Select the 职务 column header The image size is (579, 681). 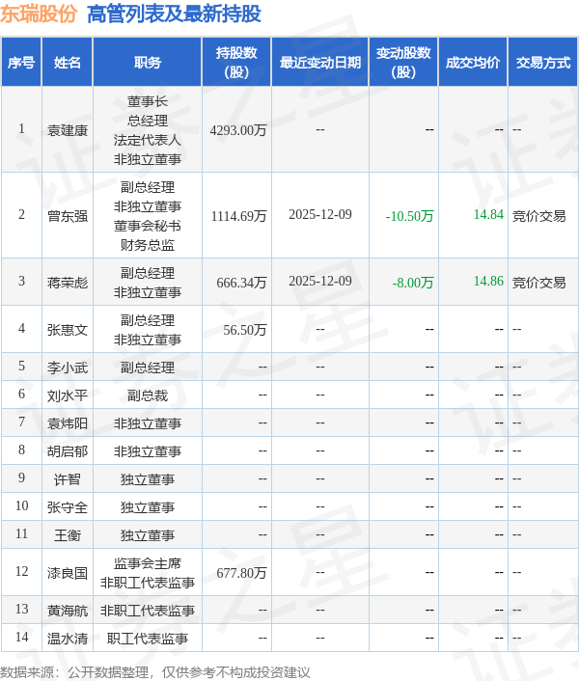148,62
